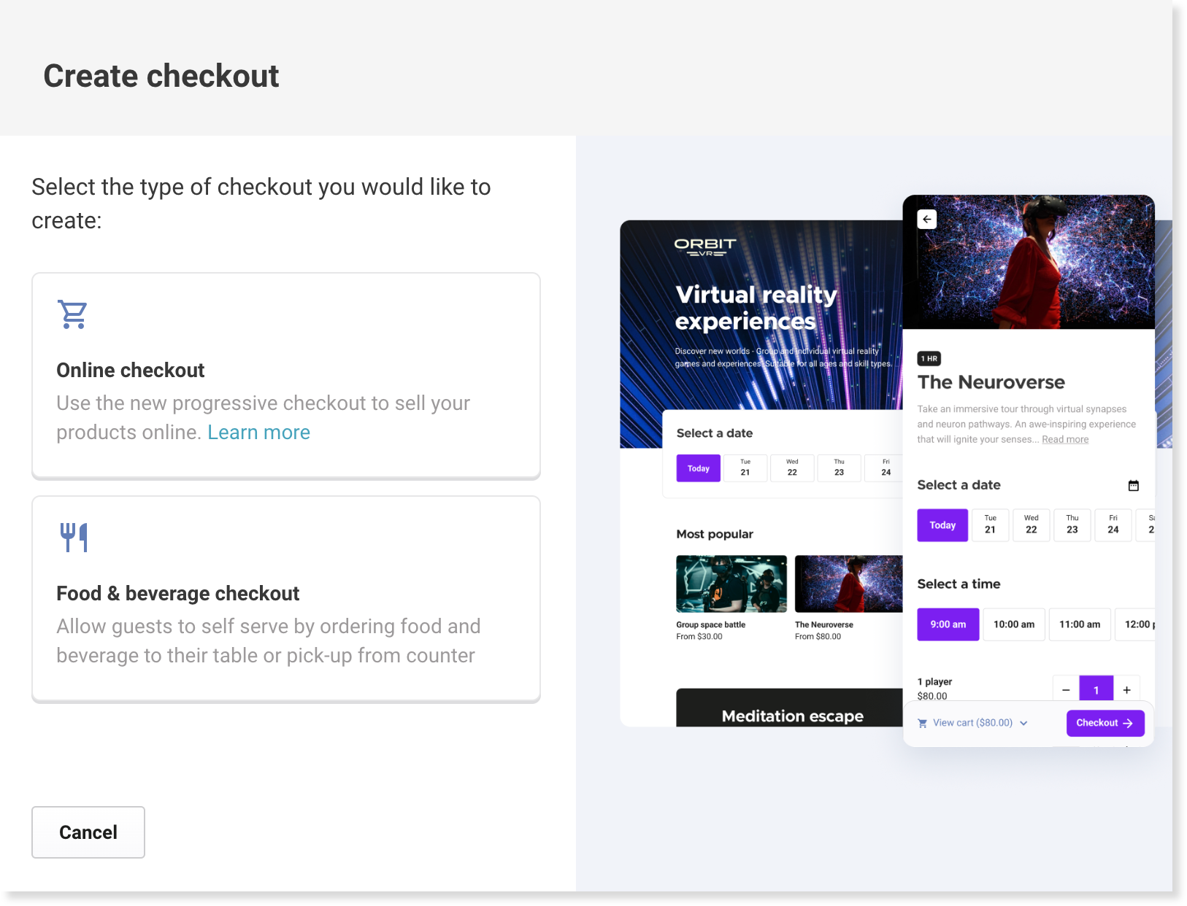
Task: Click the fork and knife icon
Action: click(x=74, y=538)
